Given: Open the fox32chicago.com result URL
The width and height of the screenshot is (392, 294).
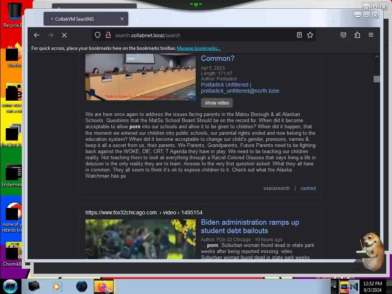Looking at the screenshot, I should [144, 212].
